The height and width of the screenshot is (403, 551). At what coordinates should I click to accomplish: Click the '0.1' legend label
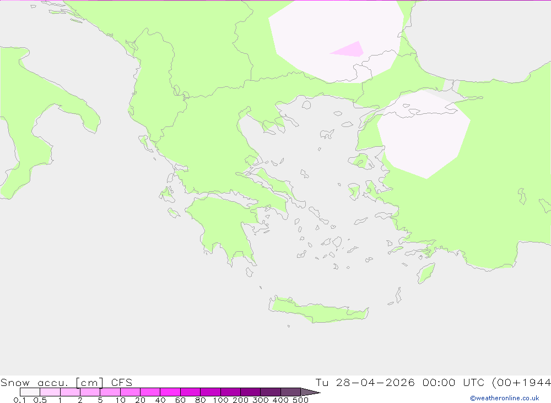(19, 400)
